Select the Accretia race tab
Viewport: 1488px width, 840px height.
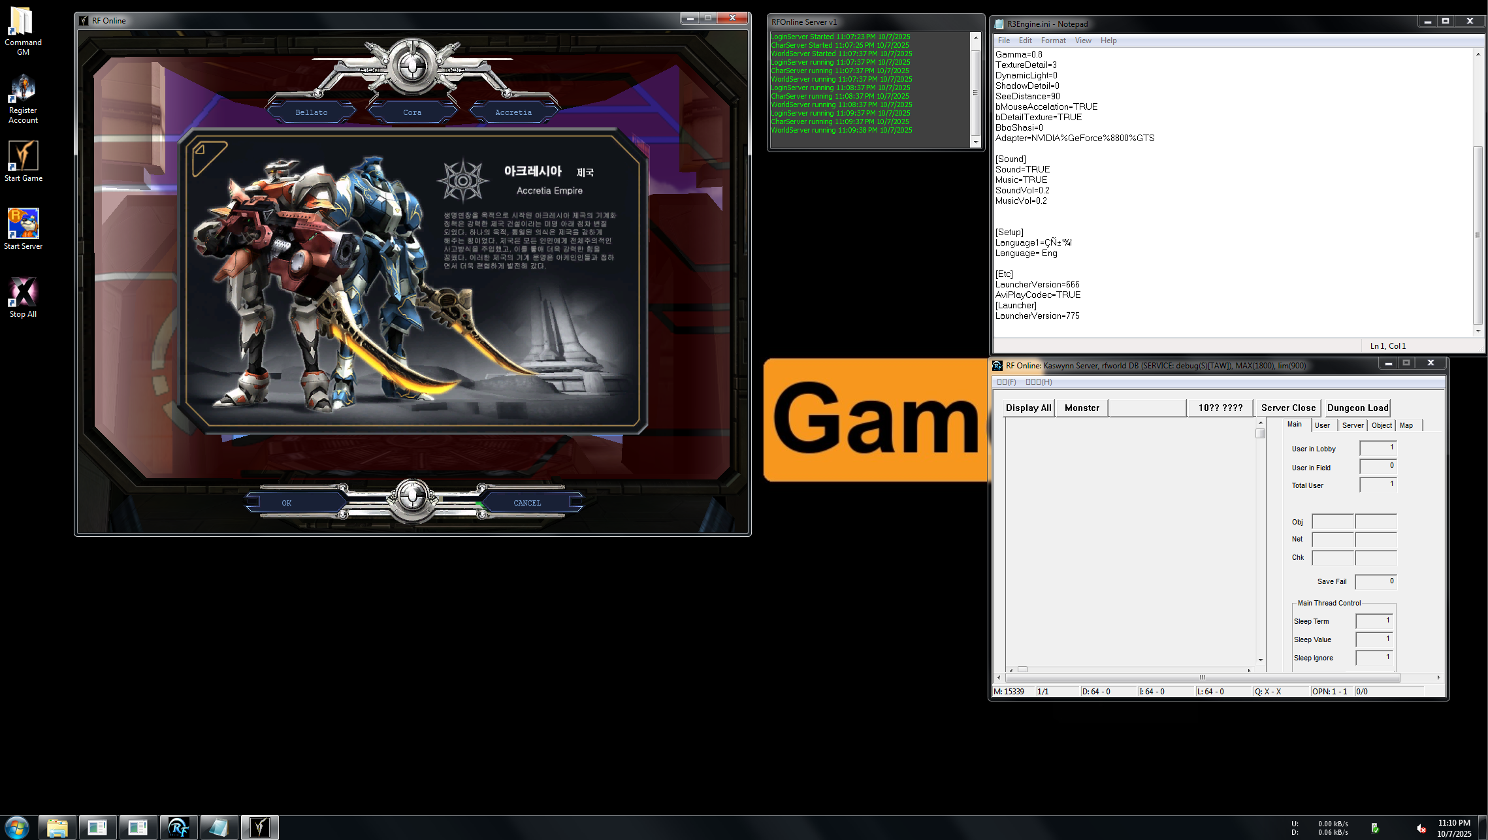click(513, 112)
